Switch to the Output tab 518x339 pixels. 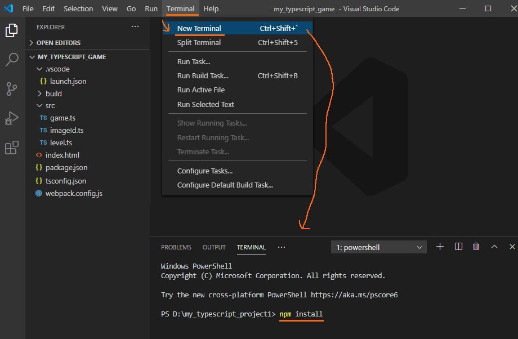(x=214, y=247)
